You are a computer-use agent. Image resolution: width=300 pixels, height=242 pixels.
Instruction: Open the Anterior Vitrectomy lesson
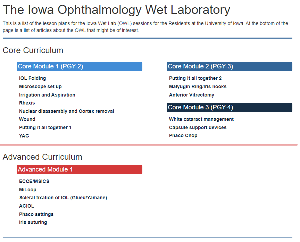pyautogui.click(x=191, y=95)
